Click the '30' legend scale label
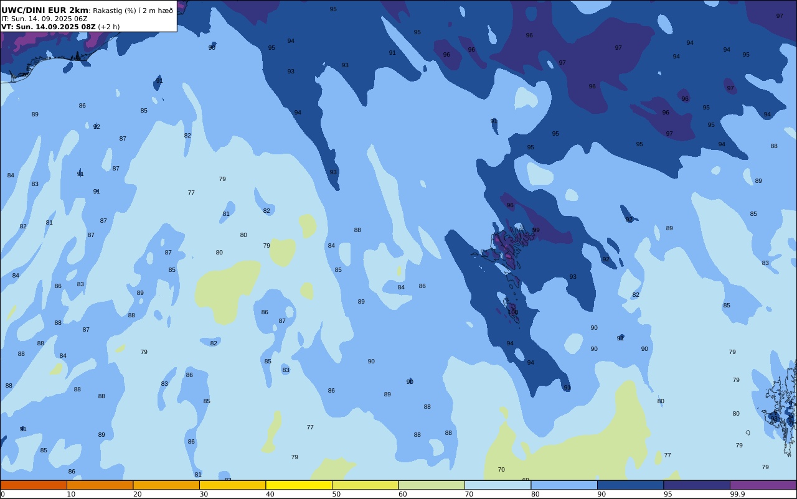Screen dimensions: 797x499 click(x=204, y=494)
